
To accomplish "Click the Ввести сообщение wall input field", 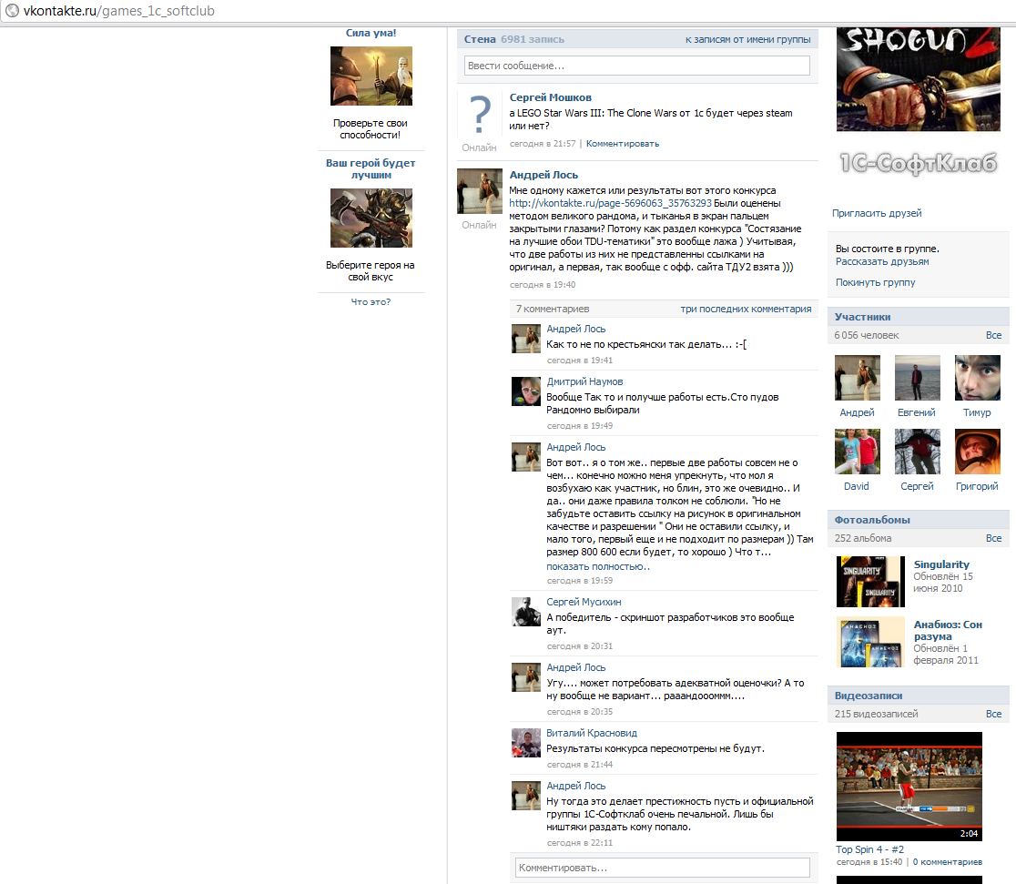I will point(637,66).
